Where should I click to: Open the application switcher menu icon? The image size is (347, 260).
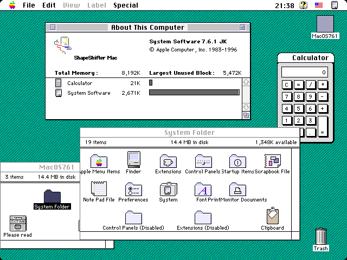tap(335, 5)
